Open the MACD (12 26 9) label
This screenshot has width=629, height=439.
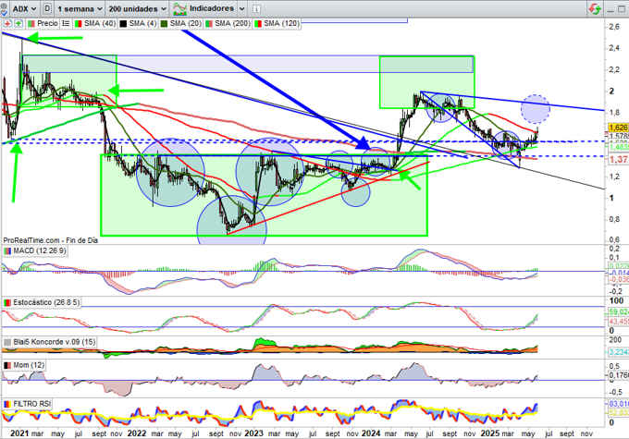pos(39,251)
